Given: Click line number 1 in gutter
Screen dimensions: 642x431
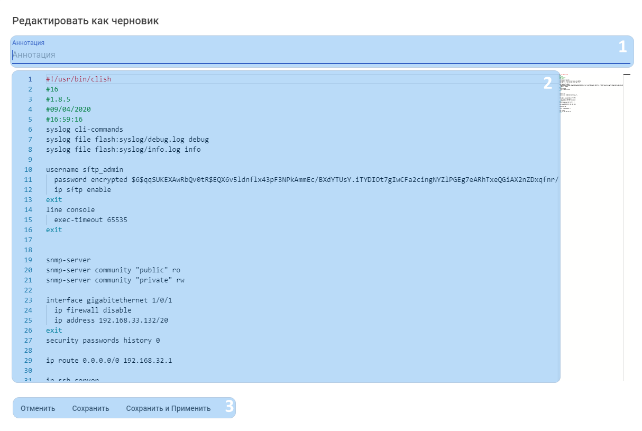Looking at the screenshot, I should (x=30, y=79).
